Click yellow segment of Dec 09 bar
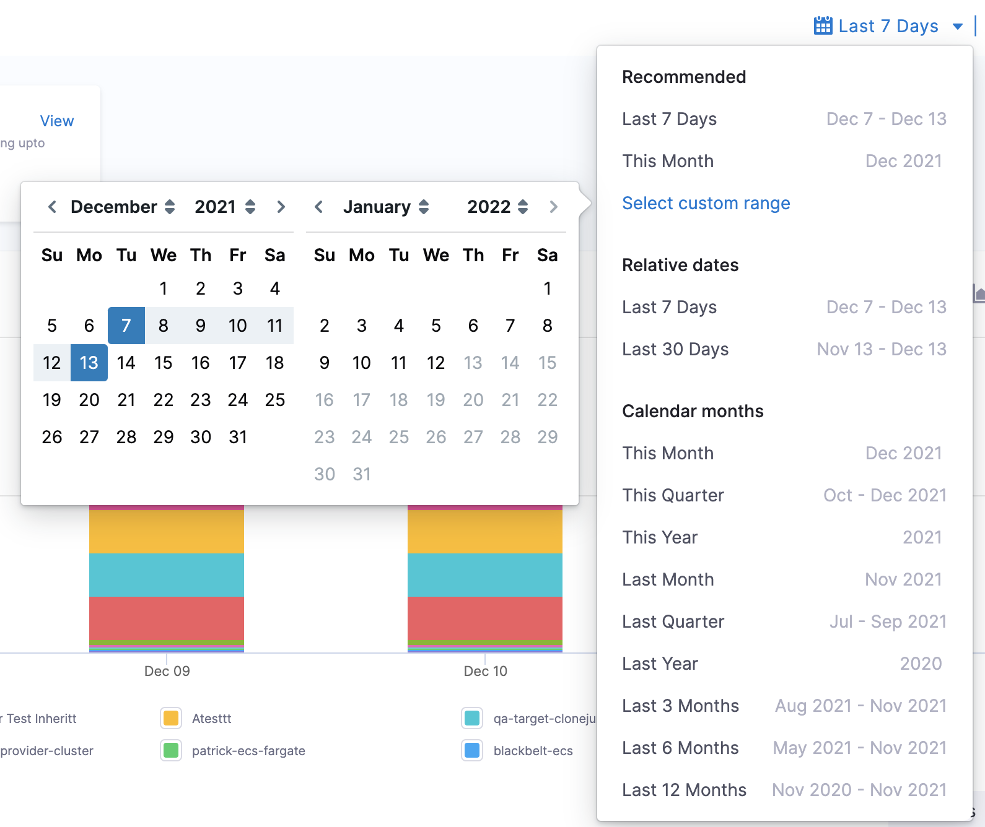This screenshot has height=827, width=985. pos(167,532)
